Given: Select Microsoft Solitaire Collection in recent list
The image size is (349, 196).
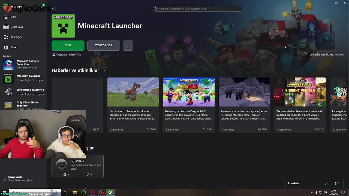Looking at the screenshot, I should point(23,65).
